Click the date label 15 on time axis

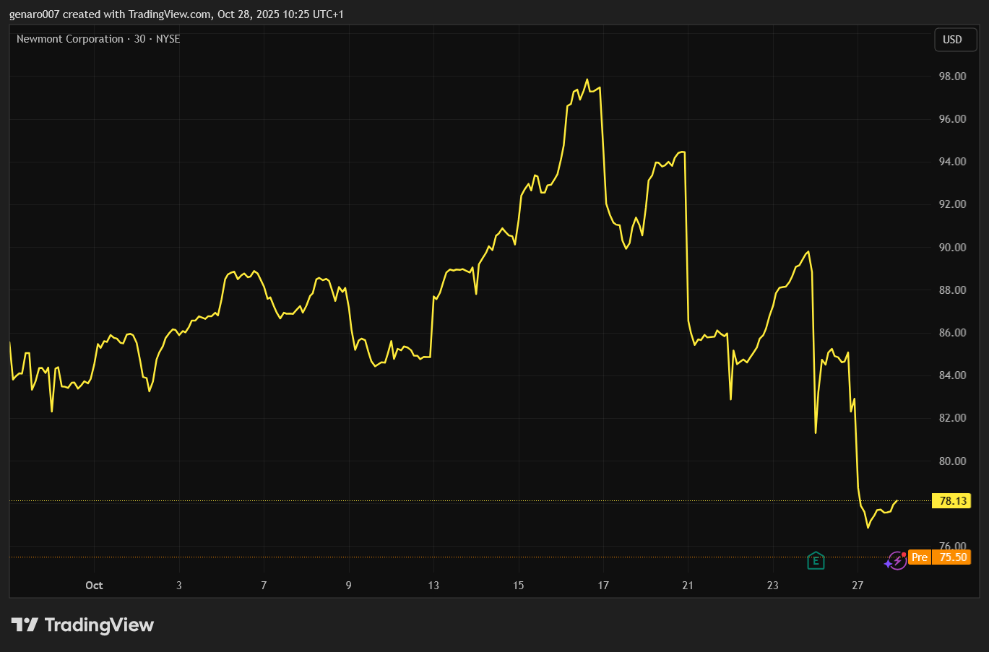[x=518, y=585]
